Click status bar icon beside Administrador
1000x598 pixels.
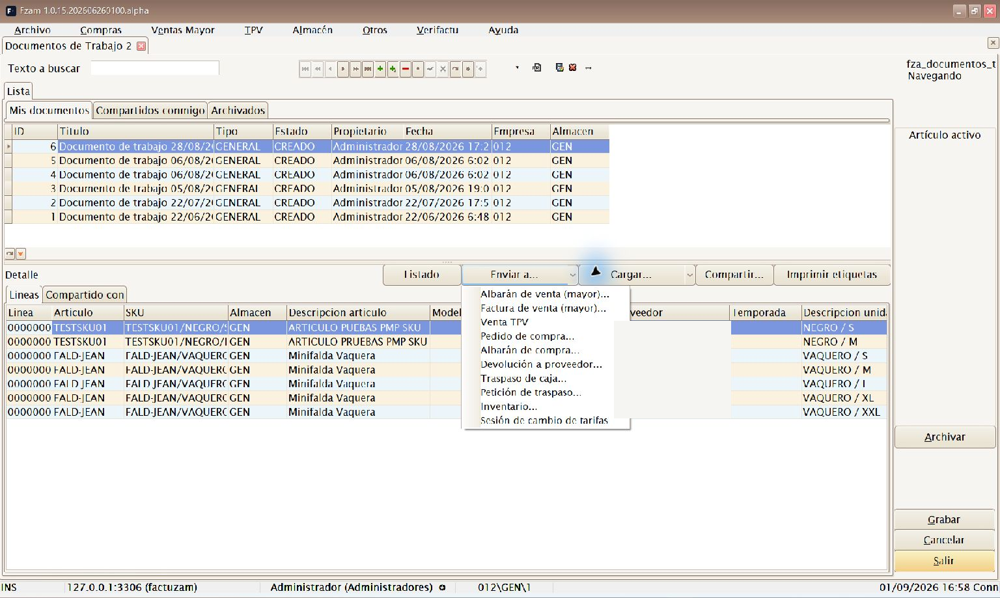tap(442, 588)
